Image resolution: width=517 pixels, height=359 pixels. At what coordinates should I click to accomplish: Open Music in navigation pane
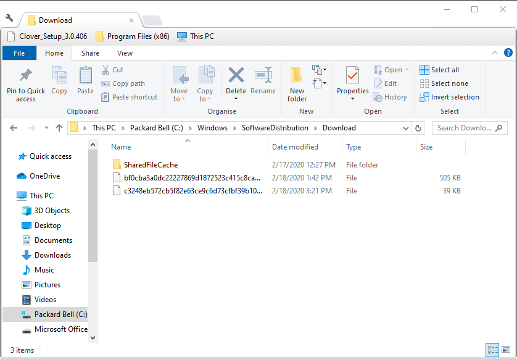click(44, 270)
